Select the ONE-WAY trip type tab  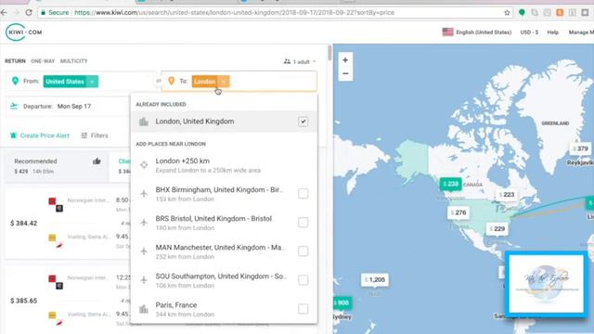click(x=43, y=61)
